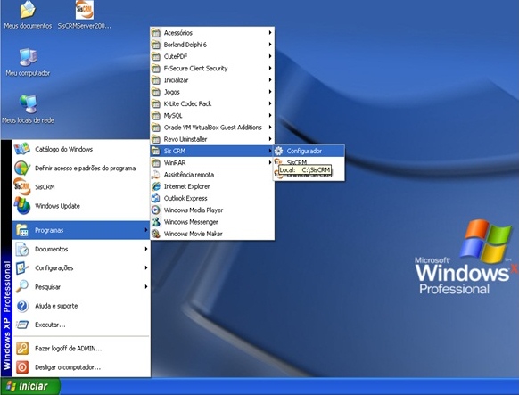Expand Documentos submenu arrow

tap(146, 249)
